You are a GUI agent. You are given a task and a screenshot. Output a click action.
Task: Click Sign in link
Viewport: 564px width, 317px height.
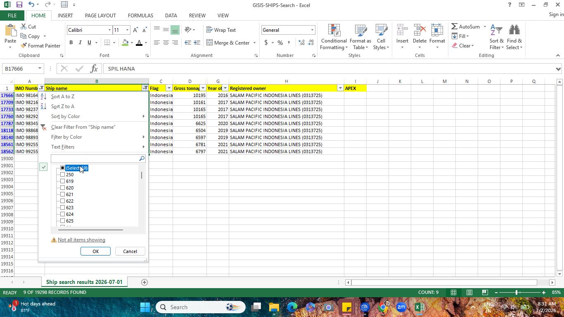556,14
